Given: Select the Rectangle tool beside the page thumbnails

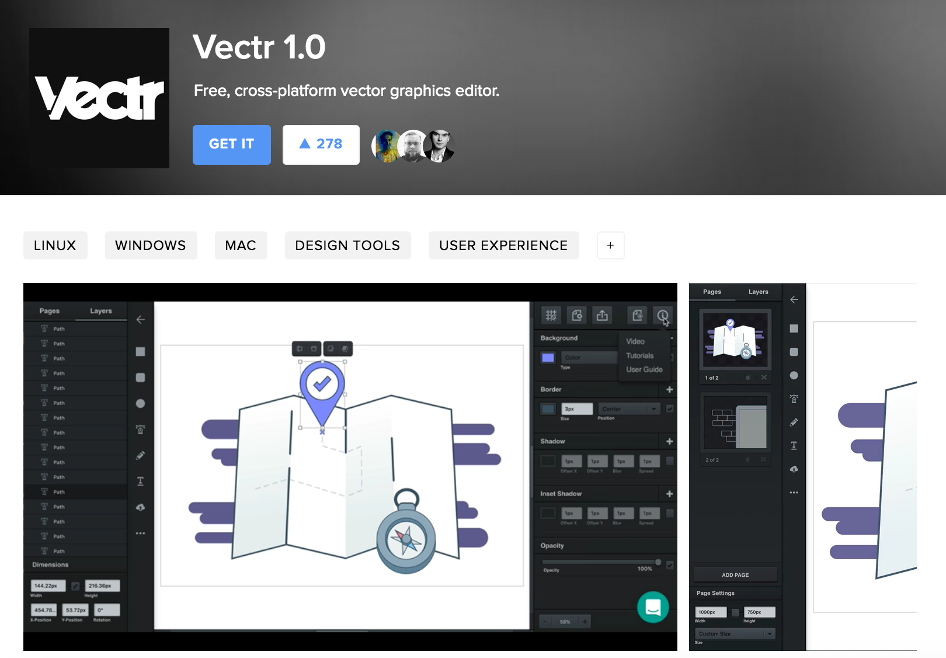Looking at the screenshot, I should (794, 328).
